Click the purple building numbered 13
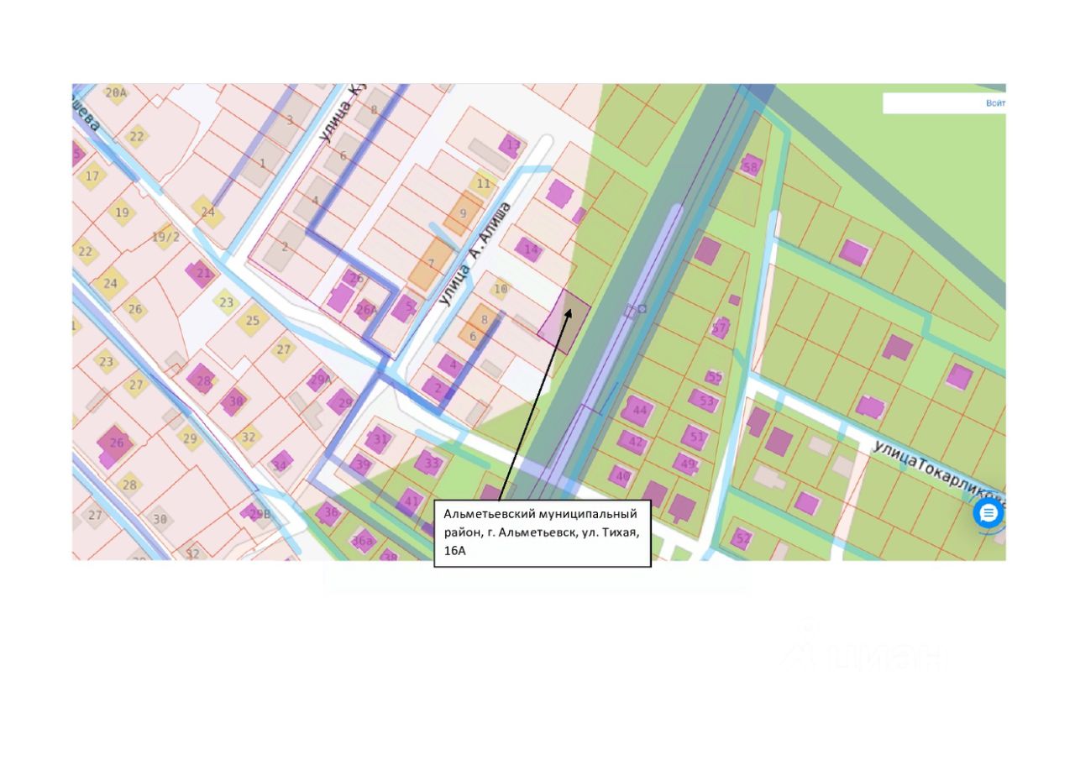Image resolution: width=1075 pixels, height=760 pixels. (511, 145)
